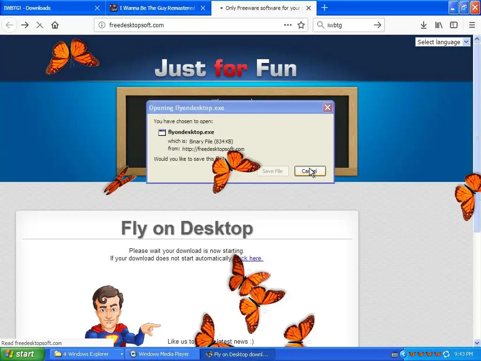The width and height of the screenshot is (481, 361).
Task: Collapse tray icons with the chevron
Action: [403, 354]
